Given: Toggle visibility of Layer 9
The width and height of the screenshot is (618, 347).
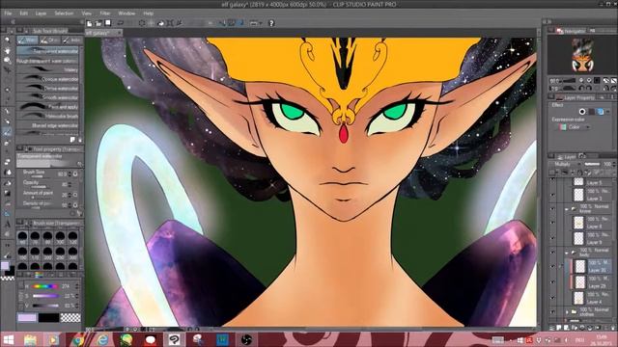Looking at the screenshot, I should coord(552,238).
